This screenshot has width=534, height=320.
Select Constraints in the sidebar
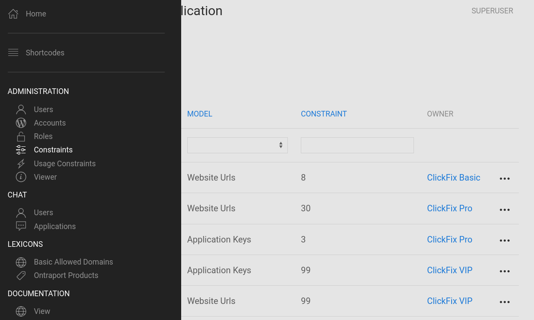(x=53, y=150)
